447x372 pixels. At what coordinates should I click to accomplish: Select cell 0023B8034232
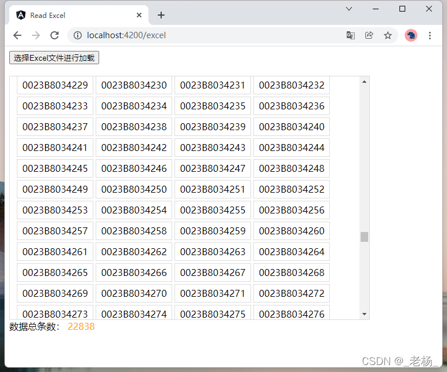pyautogui.click(x=292, y=85)
